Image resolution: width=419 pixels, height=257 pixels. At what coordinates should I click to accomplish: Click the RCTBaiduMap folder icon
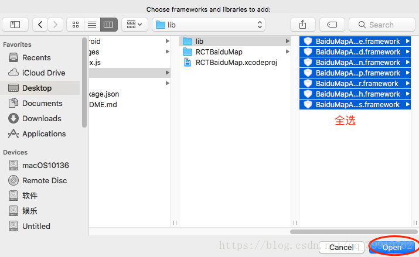point(188,52)
